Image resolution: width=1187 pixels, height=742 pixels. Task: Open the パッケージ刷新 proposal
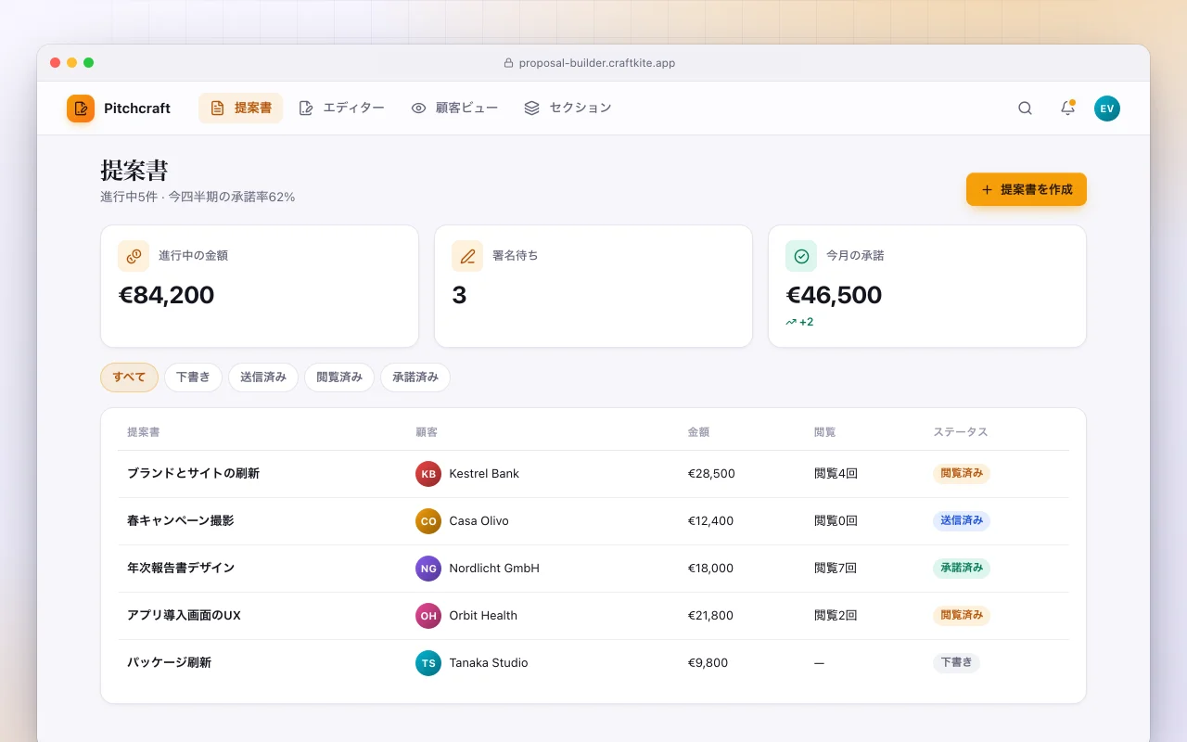(x=169, y=663)
